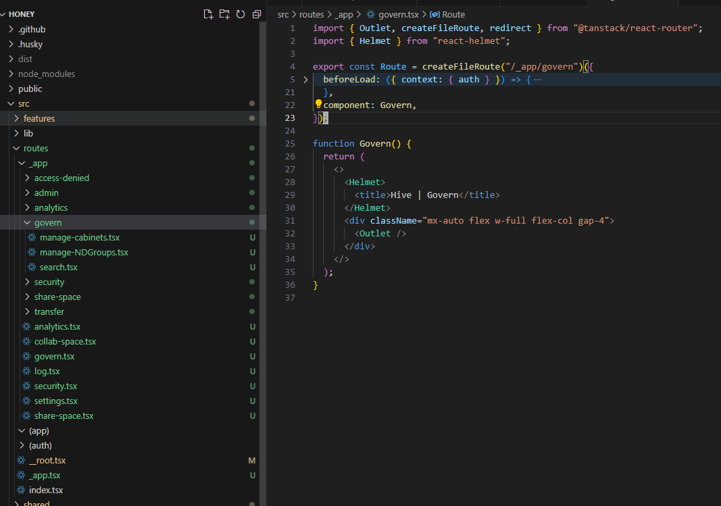Image resolution: width=721 pixels, height=506 pixels.
Task: Unfold the collapsed beforeLoad block on line 5
Action: 305,80
